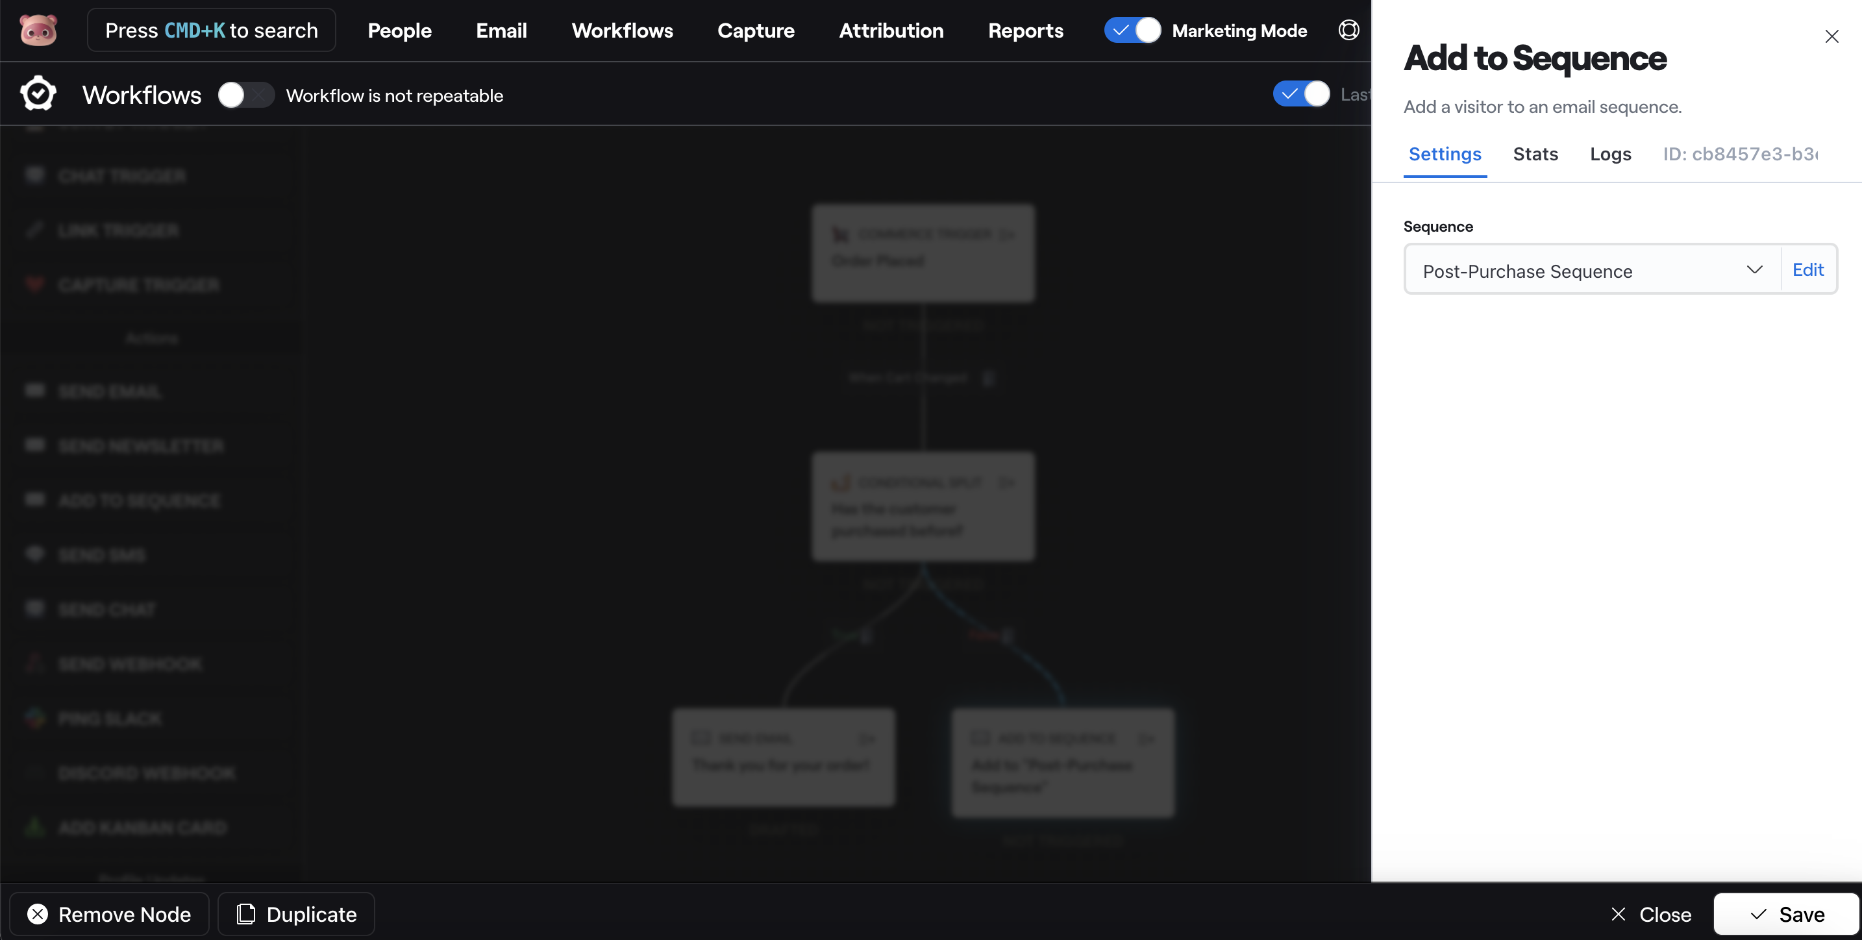
Task: Open the sequence selector dropdown
Action: point(1590,269)
